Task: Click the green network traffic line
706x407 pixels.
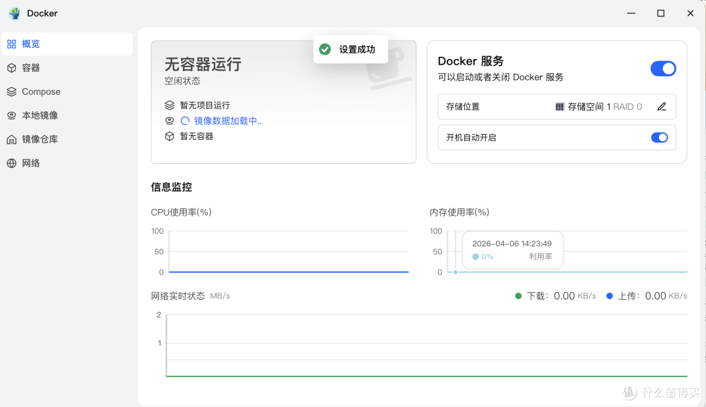Action: click(x=427, y=376)
